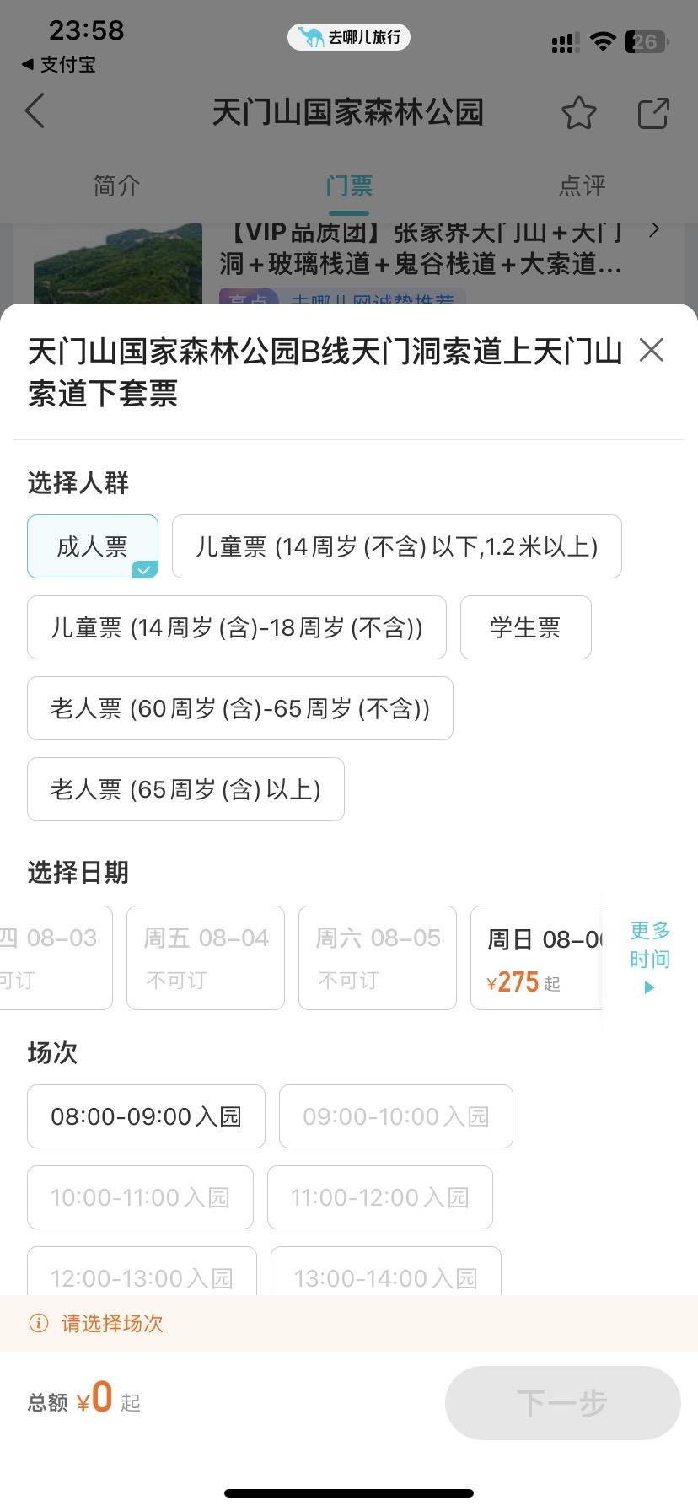Close the ticket selection sheet
The height and width of the screenshot is (1511, 698).
[x=652, y=350]
